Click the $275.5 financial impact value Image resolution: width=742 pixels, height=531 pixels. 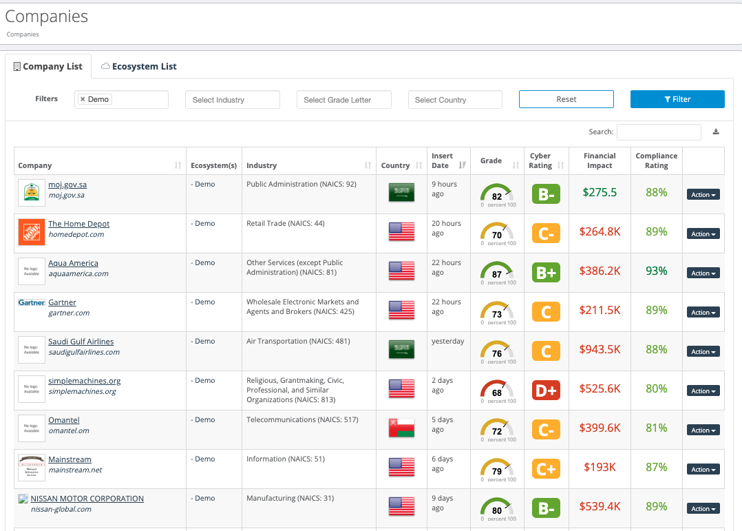tap(600, 192)
